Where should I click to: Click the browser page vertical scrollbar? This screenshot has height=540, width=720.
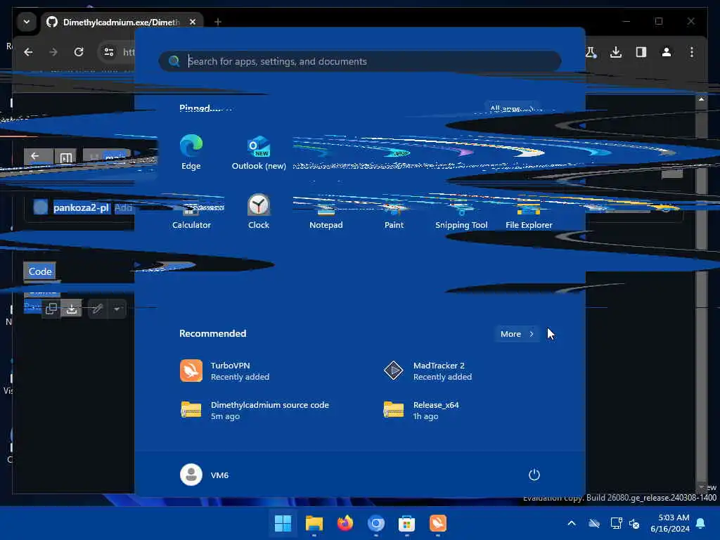pos(701,294)
